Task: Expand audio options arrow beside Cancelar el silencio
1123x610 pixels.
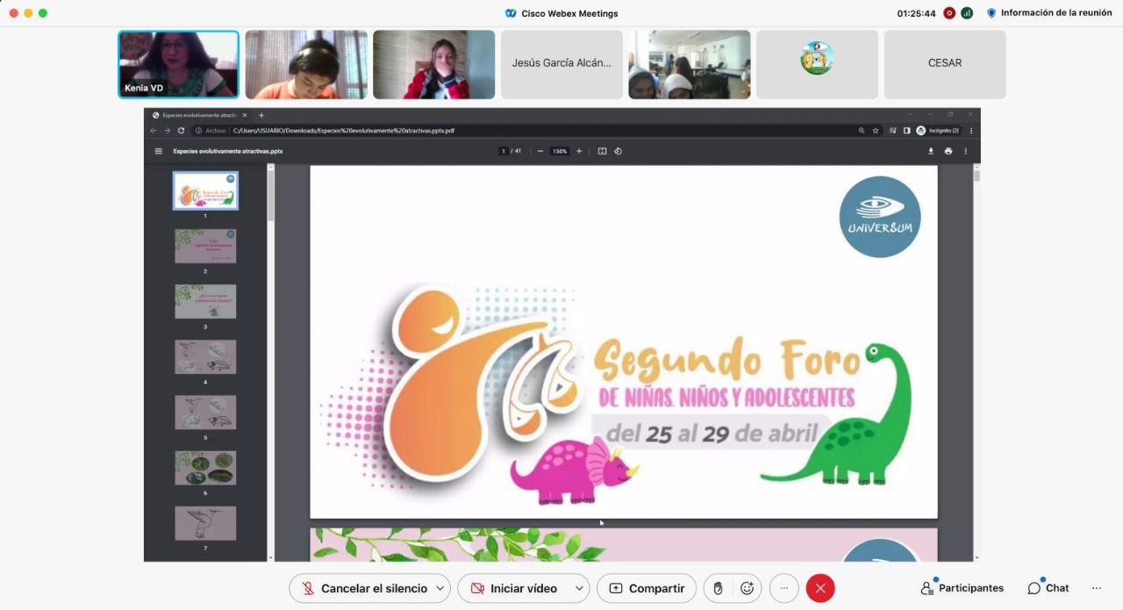Action: [x=440, y=588]
